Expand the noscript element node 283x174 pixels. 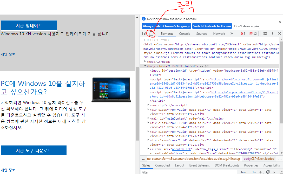pyautogui.click(x=148, y=105)
